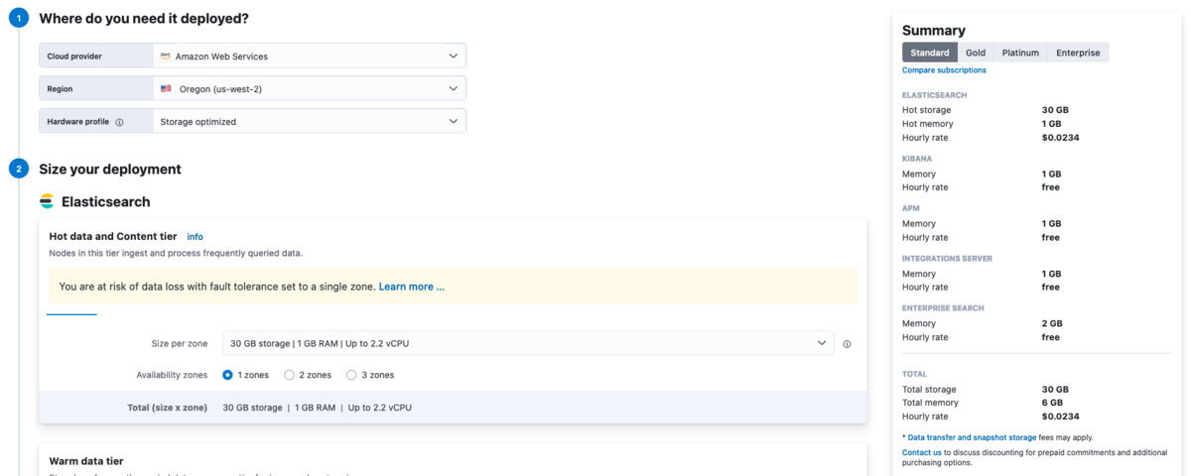This screenshot has width=1191, height=476.
Task: Click the Learn more link in warning
Action: click(412, 287)
